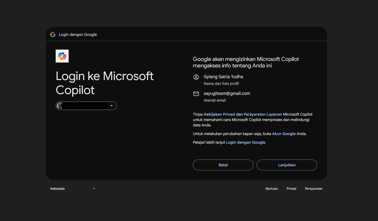
Task: Open the Persyaratan Layanan link
Action: (x=263, y=114)
